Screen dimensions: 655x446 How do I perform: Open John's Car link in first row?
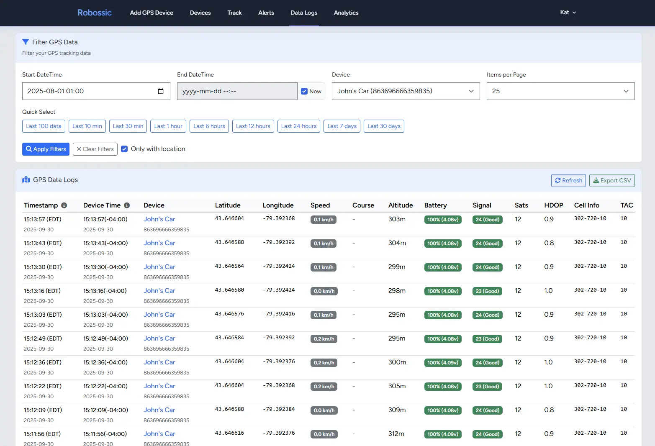159,219
